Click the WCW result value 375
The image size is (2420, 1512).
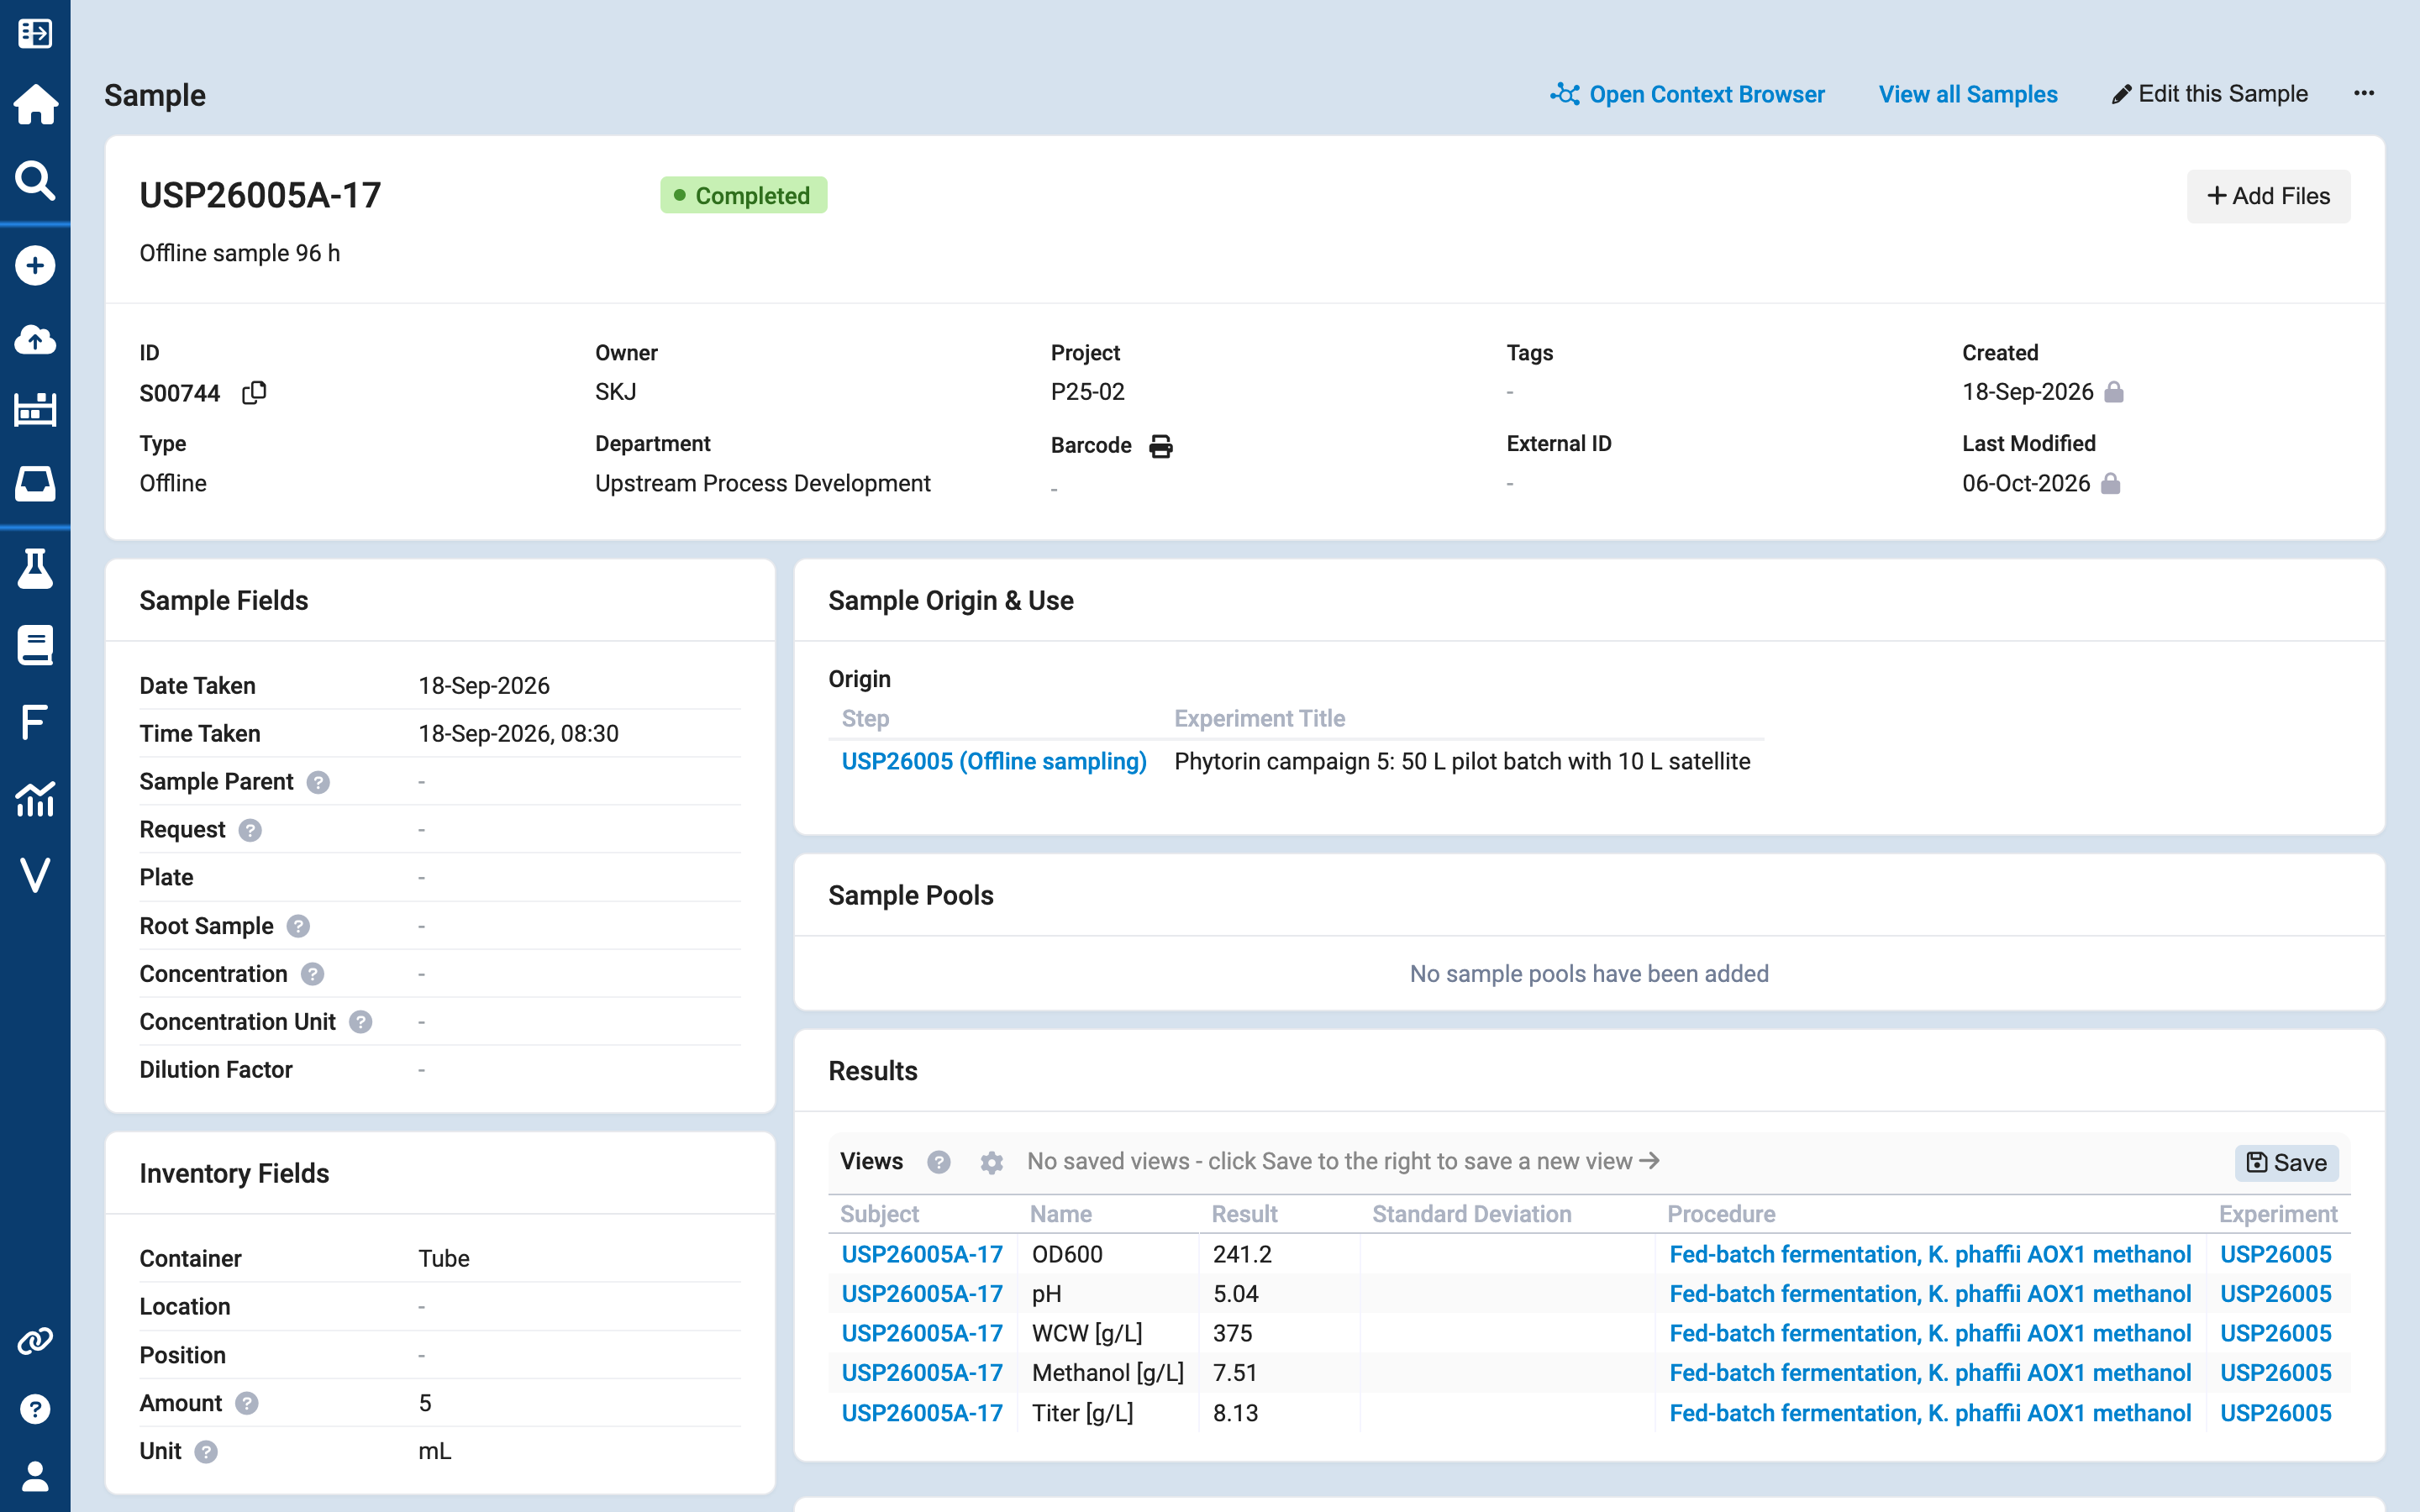(x=1232, y=1333)
